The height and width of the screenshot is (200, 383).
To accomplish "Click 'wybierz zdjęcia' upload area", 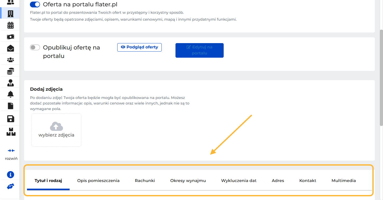I will tap(56, 130).
